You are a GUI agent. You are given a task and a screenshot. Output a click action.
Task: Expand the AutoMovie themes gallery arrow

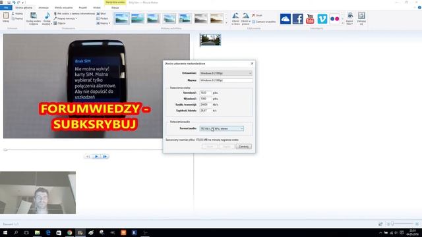(x=226, y=23)
